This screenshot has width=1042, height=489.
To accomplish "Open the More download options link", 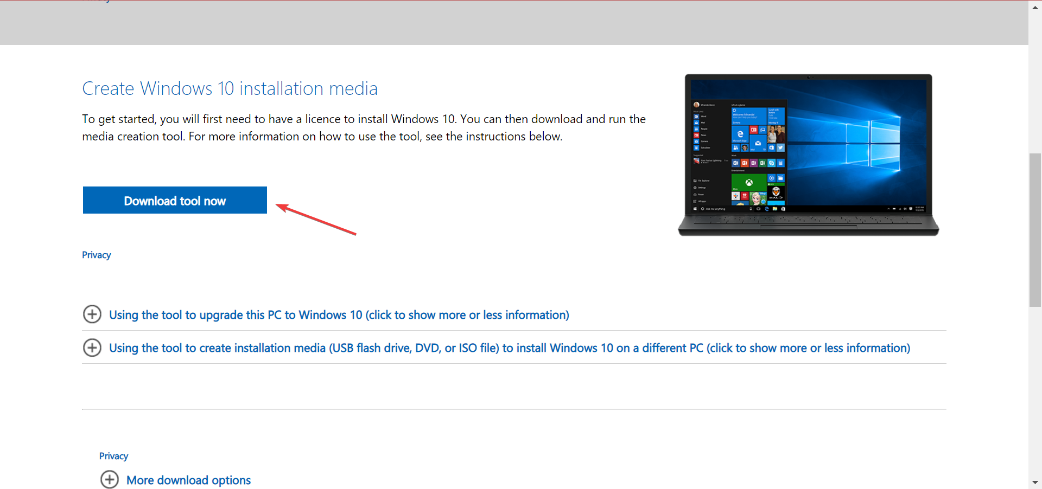I will (188, 480).
